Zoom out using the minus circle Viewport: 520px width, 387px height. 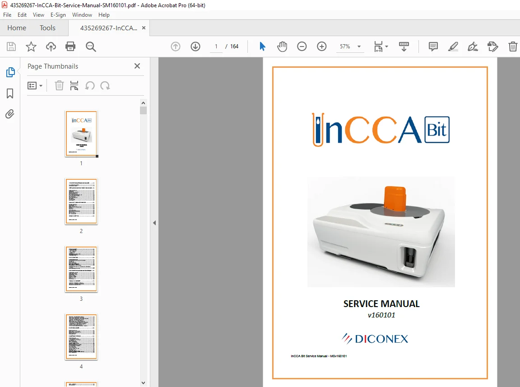click(x=302, y=47)
